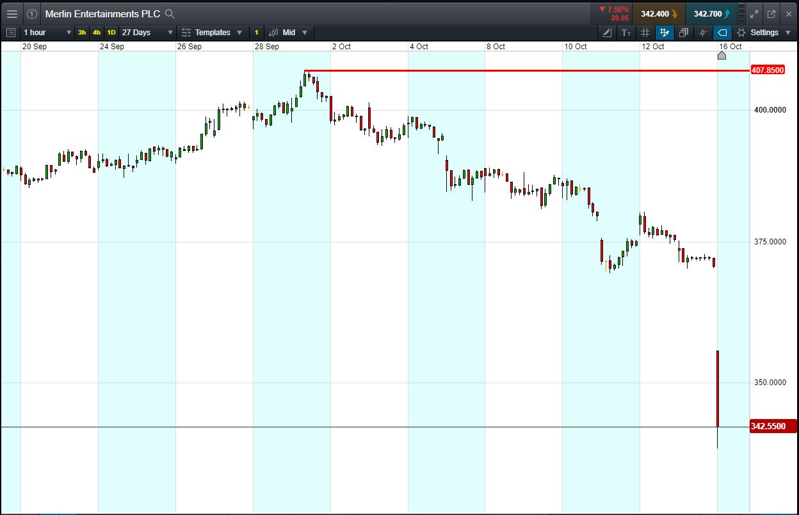This screenshot has height=515, width=799.
Task: Click the yellow 1 template shortcut
Action: point(256,33)
